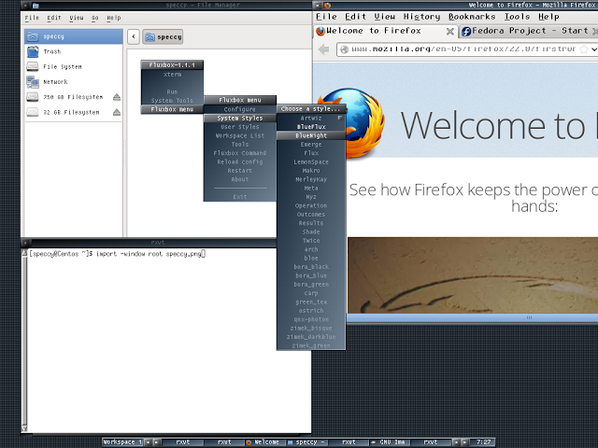Go back in file manager path

[x=134, y=36]
